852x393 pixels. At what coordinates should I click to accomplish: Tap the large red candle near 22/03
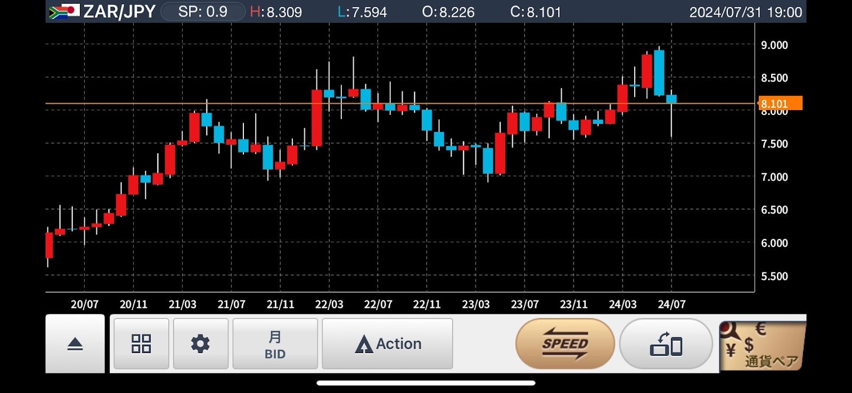317,118
